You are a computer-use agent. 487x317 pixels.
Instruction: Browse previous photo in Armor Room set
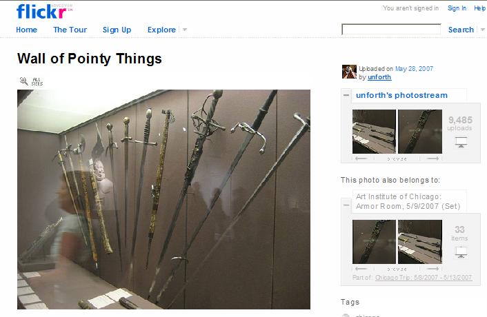[361, 269]
